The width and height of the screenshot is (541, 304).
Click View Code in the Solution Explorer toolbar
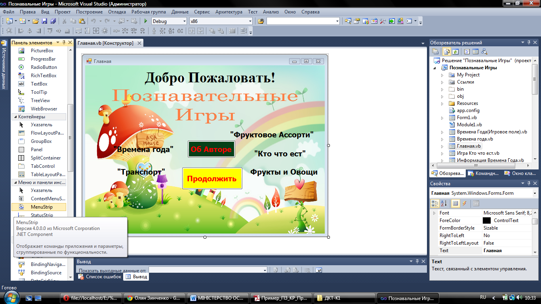[467, 51]
